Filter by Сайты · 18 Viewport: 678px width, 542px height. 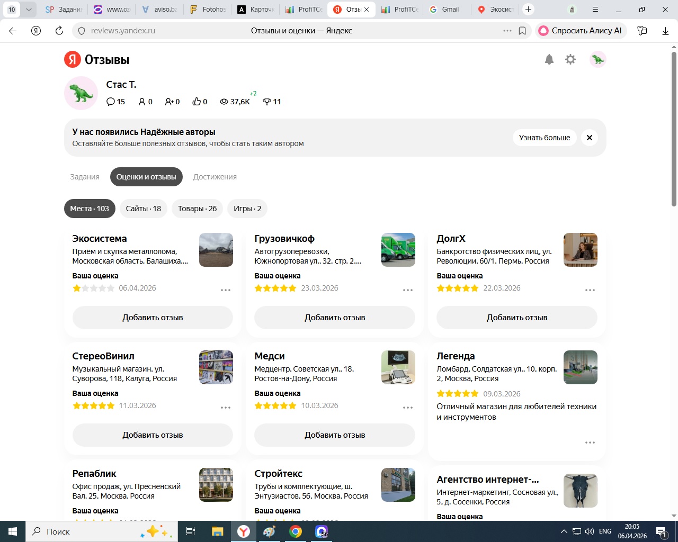(x=144, y=209)
